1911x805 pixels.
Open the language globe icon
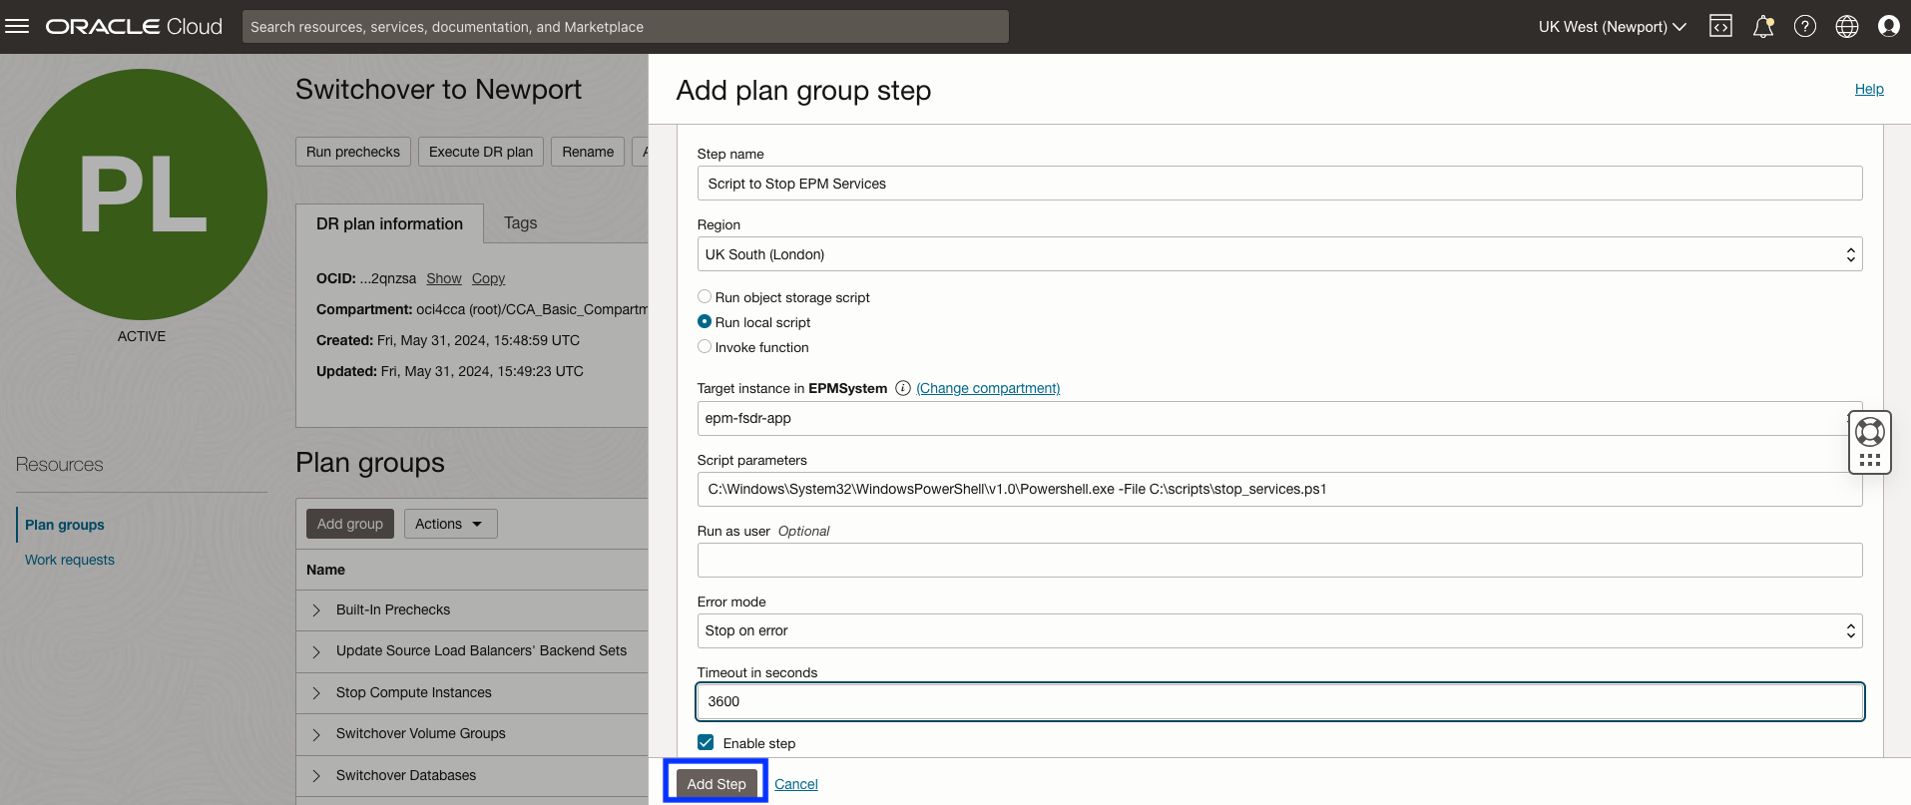(x=1847, y=27)
